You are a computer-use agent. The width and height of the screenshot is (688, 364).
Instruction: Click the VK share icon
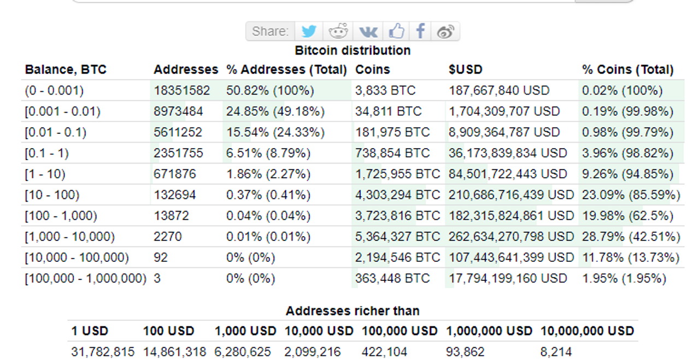[x=368, y=31]
